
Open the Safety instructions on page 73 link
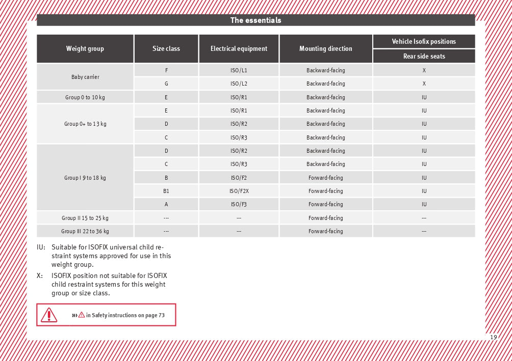(x=125, y=315)
